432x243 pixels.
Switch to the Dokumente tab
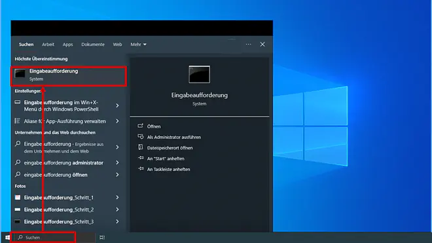[93, 45]
